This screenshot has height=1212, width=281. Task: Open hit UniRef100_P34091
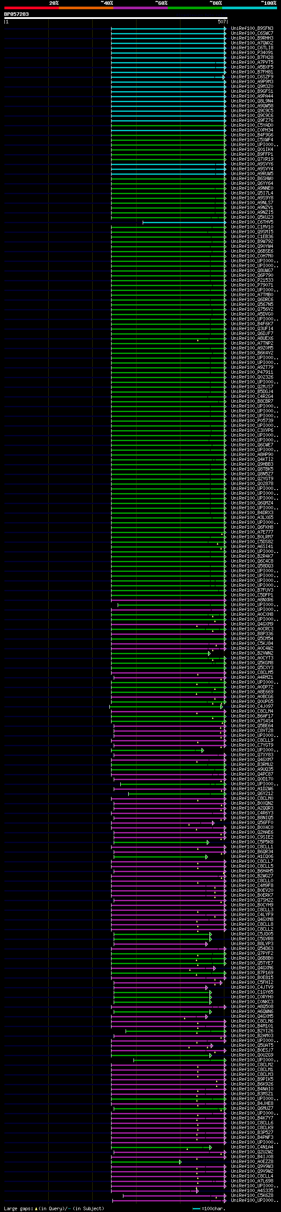click(252, 53)
